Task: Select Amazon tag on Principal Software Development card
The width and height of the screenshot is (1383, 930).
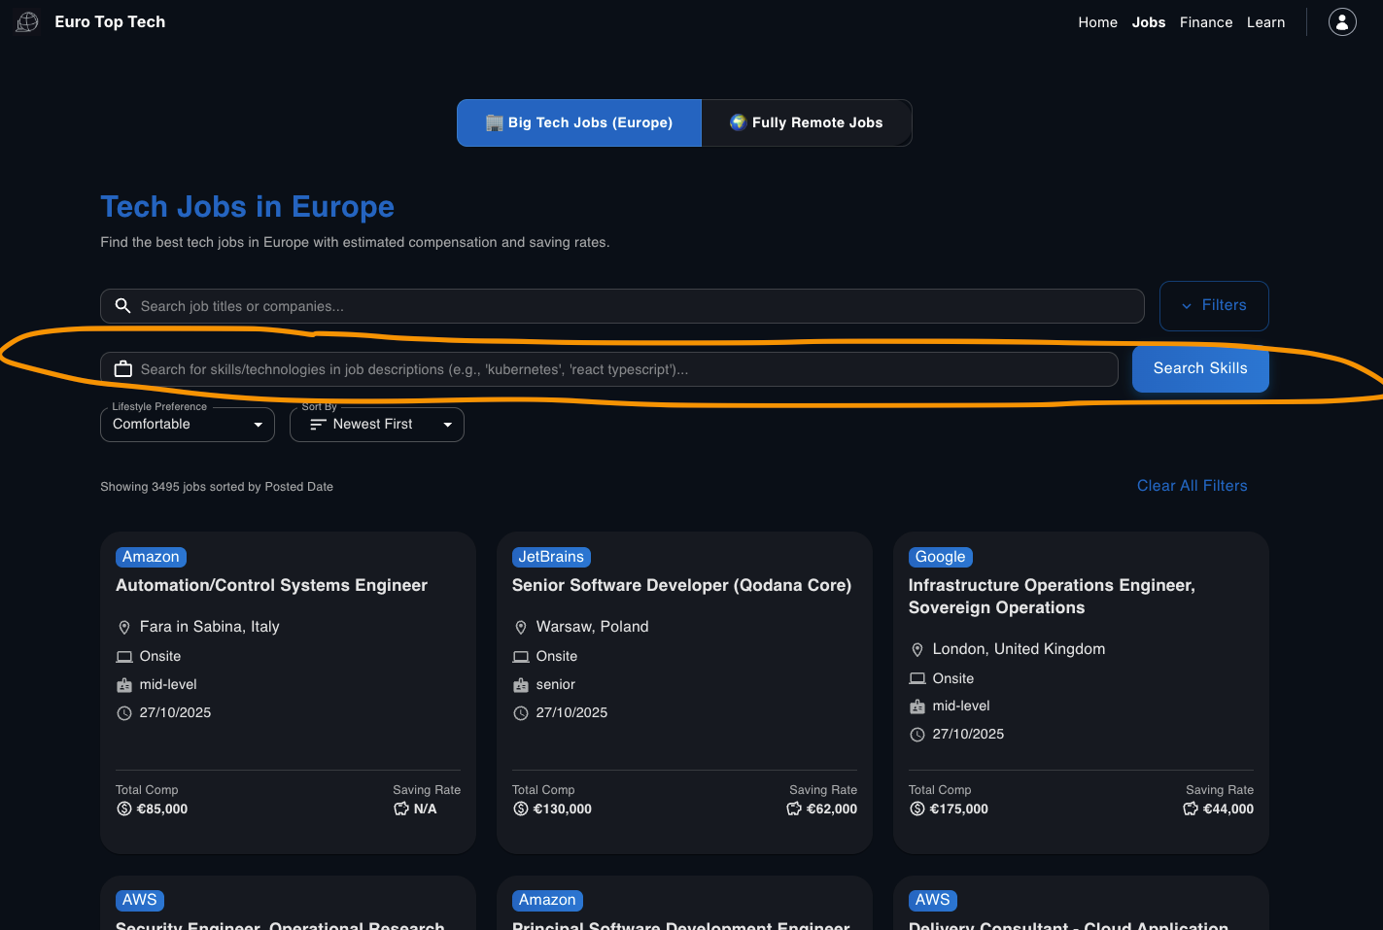Action: tap(547, 900)
